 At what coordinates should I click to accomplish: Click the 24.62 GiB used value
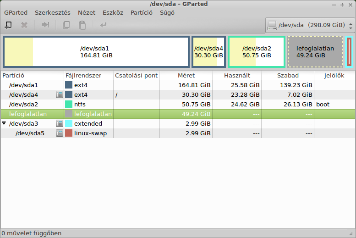(245, 104)
